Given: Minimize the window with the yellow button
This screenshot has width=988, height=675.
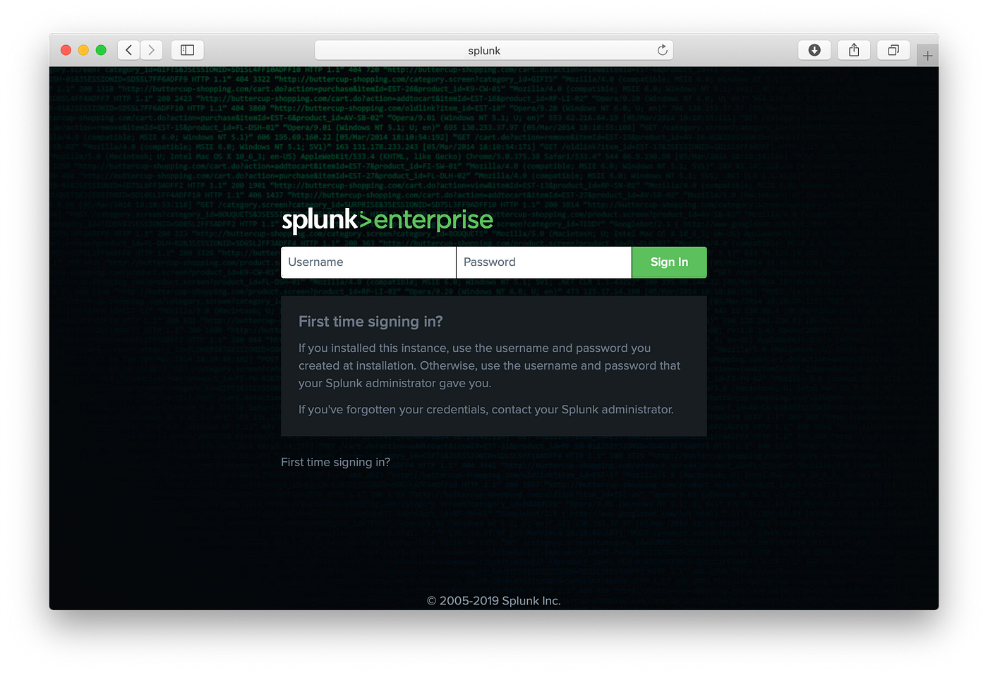Looking at the screenshot, I should coord(83,50).
